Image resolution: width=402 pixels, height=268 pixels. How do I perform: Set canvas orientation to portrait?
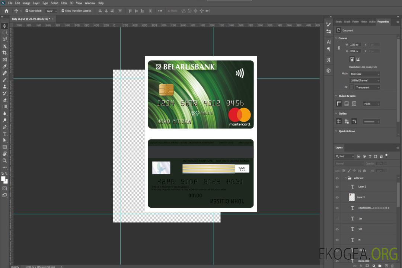coord(352,60)
